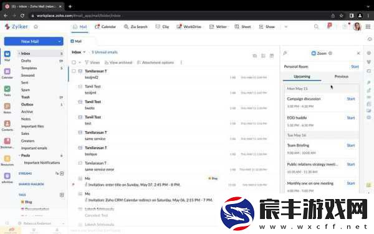
Task: Collapse the Paula folder
Action: [19, 155]
